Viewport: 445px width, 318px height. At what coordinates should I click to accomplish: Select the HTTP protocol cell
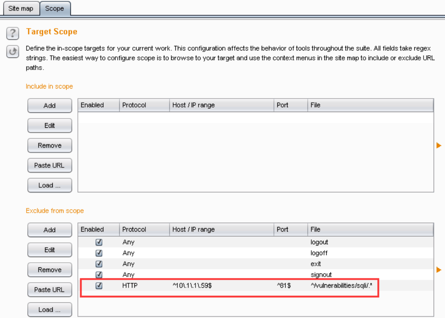click(x=145, y=286)
